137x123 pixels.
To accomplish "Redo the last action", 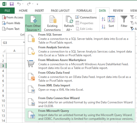I will click(x=29, y=4).
